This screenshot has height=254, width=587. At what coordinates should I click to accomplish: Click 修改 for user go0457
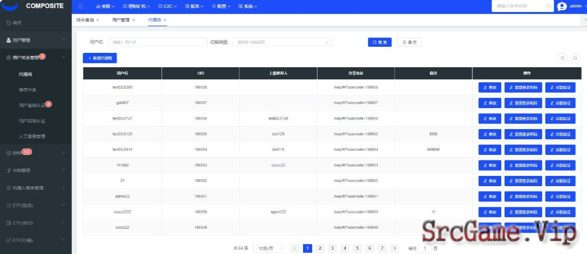(490, 103)
